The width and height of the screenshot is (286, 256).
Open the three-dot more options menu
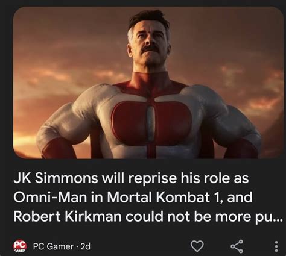(276, 246)
